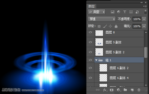The height and width of the screenshot is (94, 149).
Task: Create new layer icon
Action: (132, 90)
